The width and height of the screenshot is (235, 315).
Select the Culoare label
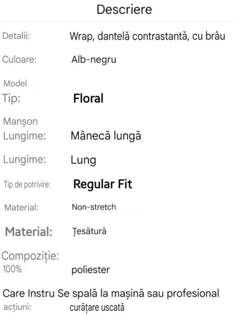[x=20, y=60]
